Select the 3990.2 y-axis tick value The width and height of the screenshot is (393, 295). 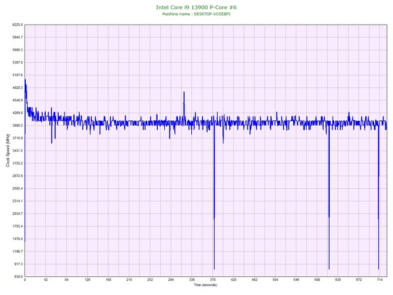(x=18, y=126)
